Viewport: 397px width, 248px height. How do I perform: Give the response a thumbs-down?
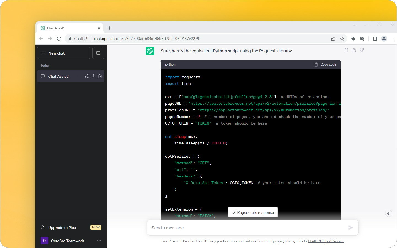pyautogui.click(x=362, y=50)
